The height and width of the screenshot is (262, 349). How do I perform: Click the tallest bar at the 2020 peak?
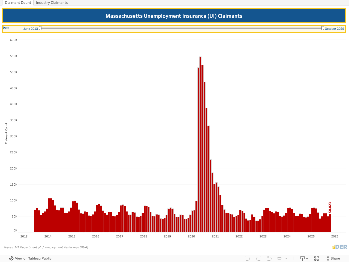(200, 145)
